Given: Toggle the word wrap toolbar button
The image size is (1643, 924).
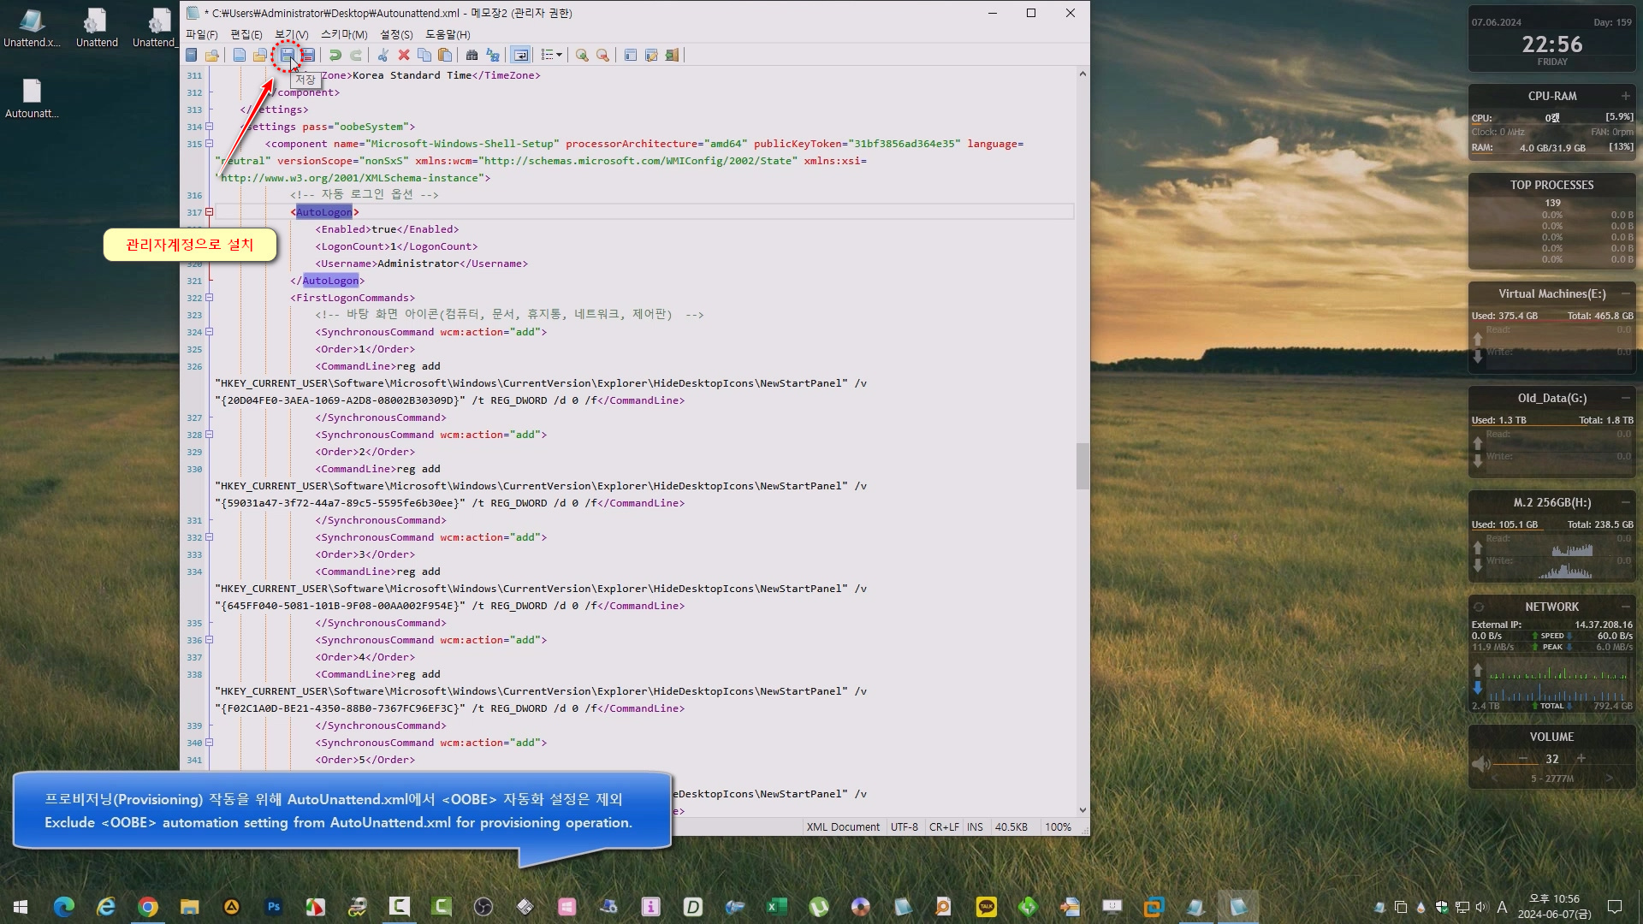Looking at the screenshot, I should (x=520, y=55).
